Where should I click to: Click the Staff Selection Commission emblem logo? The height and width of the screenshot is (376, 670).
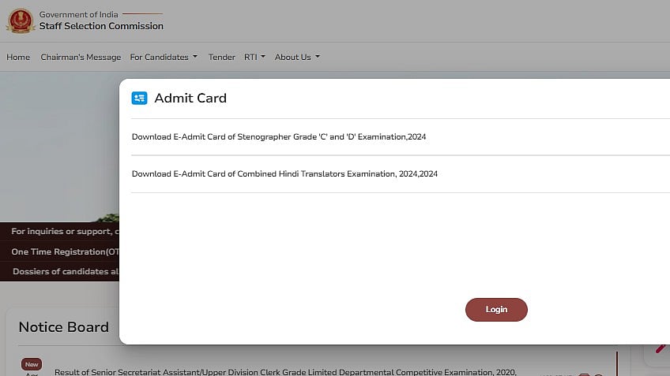[x=21, y=20]
